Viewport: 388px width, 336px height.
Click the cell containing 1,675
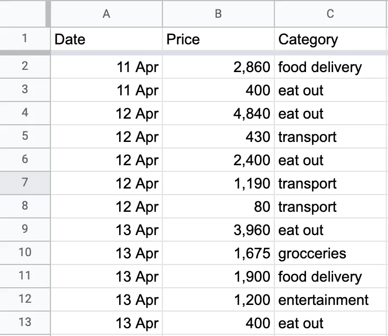pos(218,253)
